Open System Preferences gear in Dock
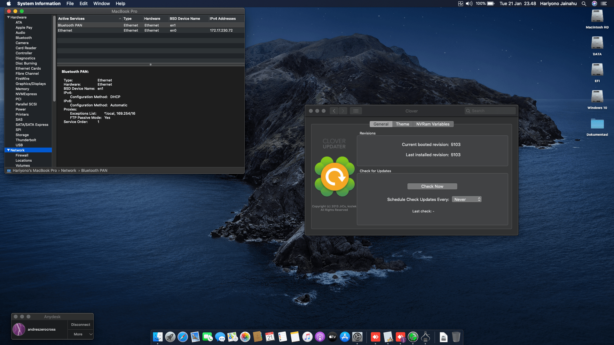The image size is (614, 345). (x=357, y=337)
